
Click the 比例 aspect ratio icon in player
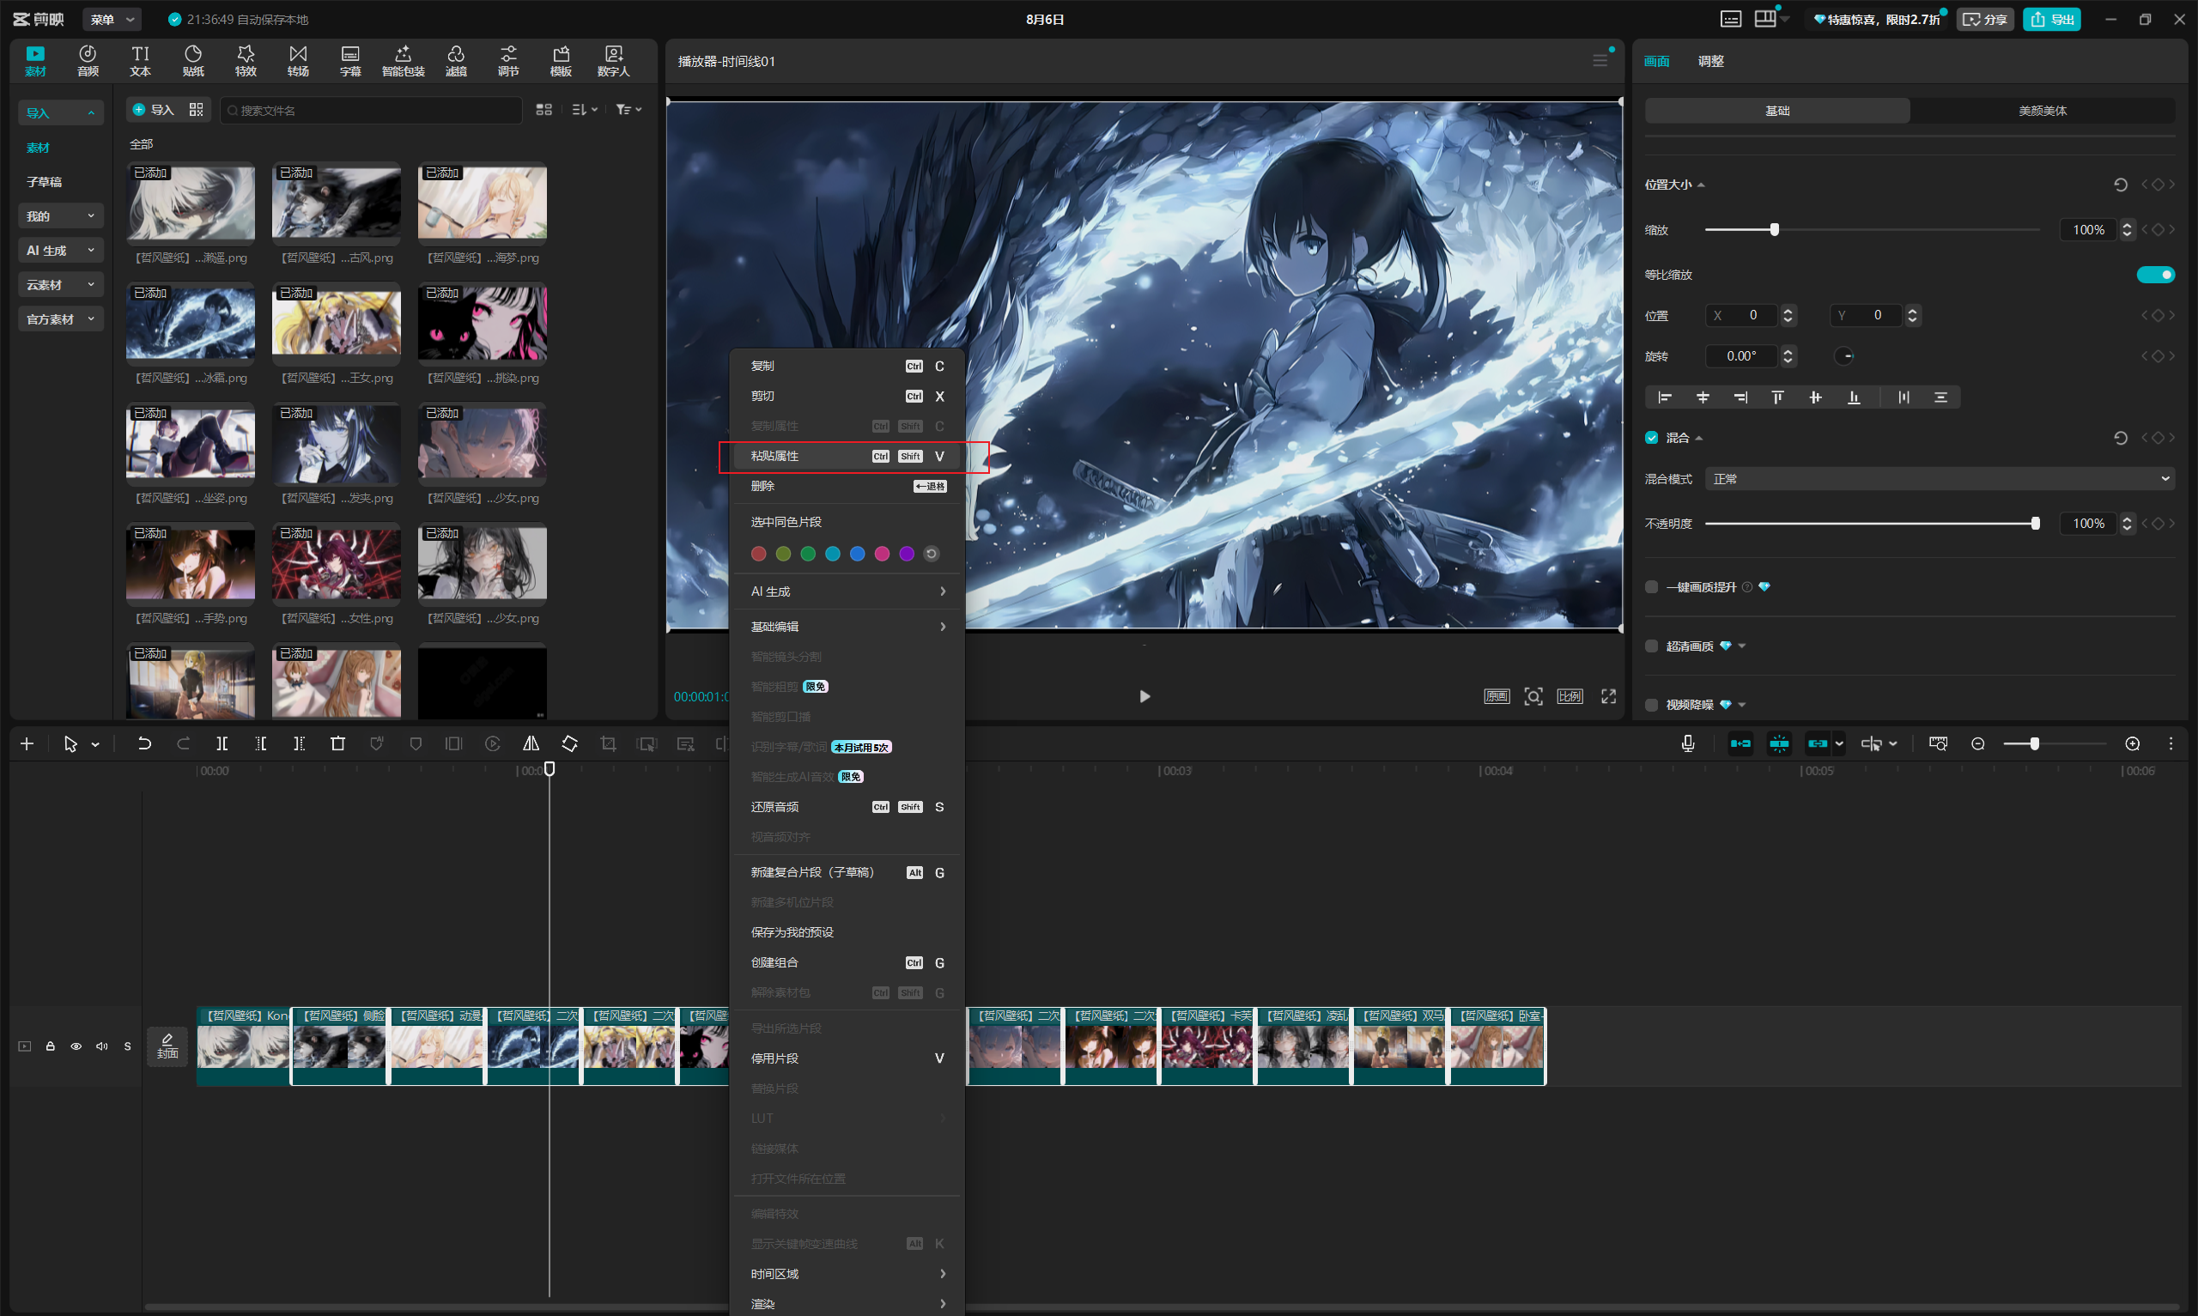click(x=1570, y=696)
